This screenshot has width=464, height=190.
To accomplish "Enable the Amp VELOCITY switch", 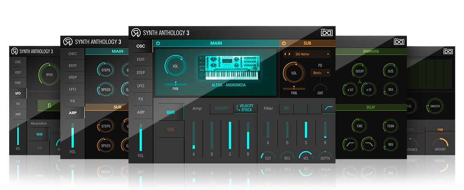I will pyautogui.click(x=222, y=108).
